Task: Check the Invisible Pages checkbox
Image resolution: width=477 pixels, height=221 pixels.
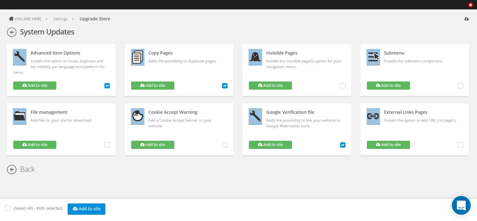Action: pos(343,86)
